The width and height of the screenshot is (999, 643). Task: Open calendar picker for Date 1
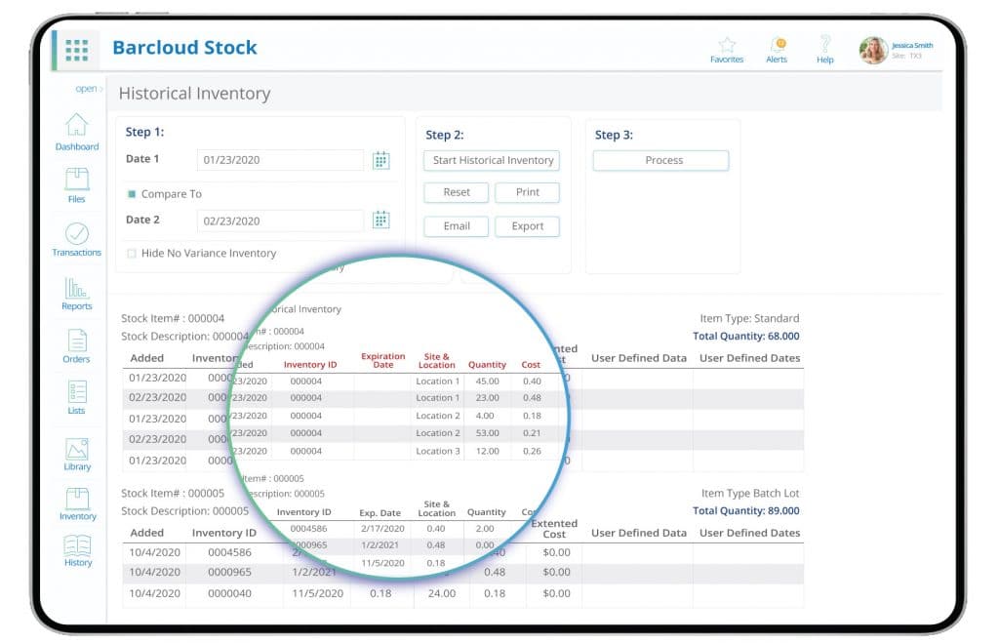pos(381,160)
